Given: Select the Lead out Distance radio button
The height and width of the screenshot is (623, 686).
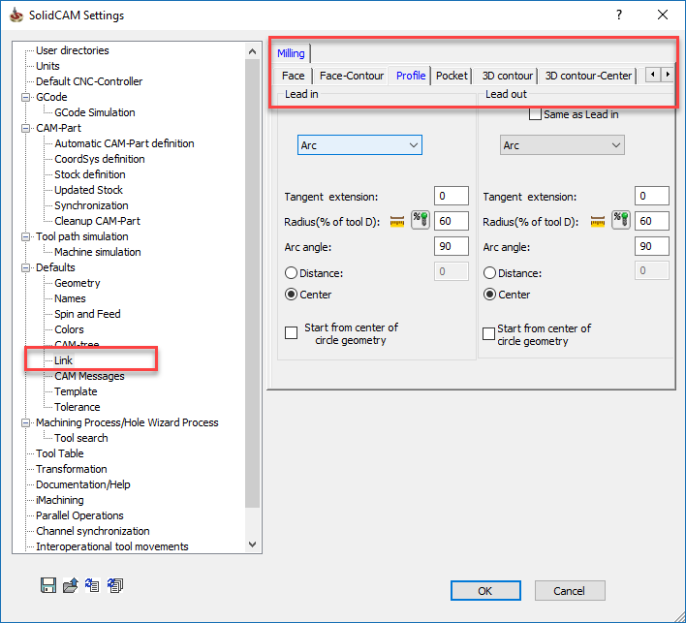Looking at the screenshot, I should tap(489, 273).
